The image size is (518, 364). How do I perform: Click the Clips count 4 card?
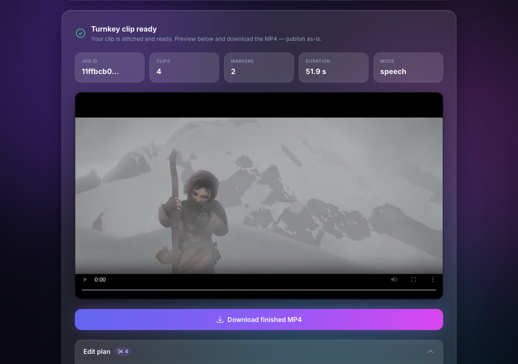coord(184,68)
